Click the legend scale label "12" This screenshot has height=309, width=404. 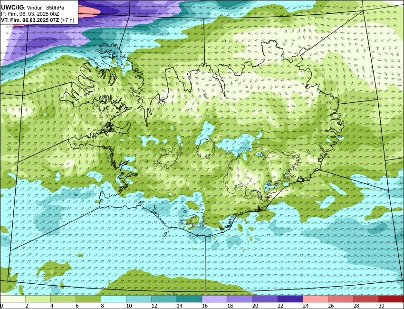pyautogui.click(x=154, y=306)
